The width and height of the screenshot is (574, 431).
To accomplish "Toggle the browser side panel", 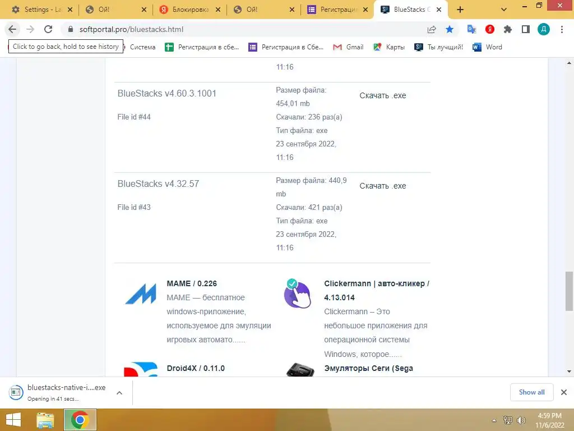I will coord(525,29).
